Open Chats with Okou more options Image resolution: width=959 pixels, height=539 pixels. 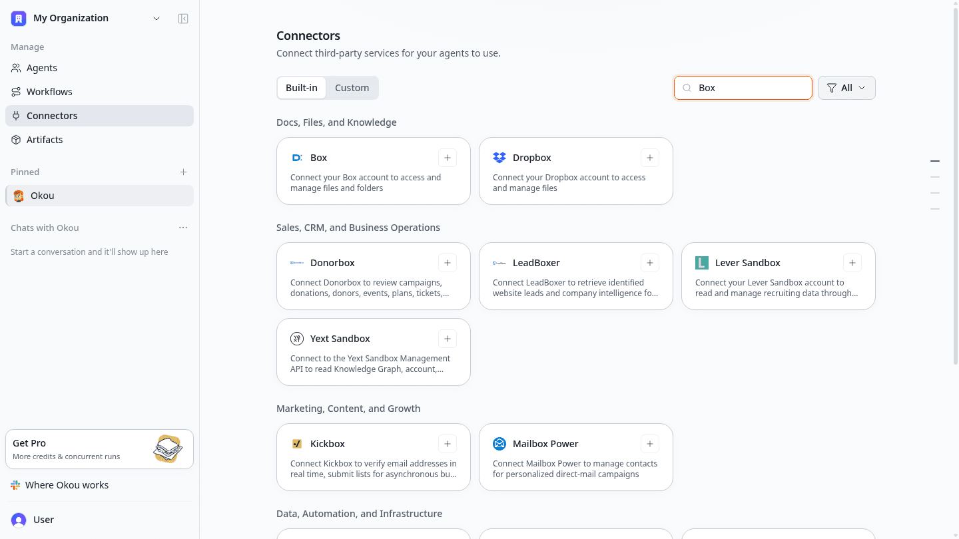[183, 228]
